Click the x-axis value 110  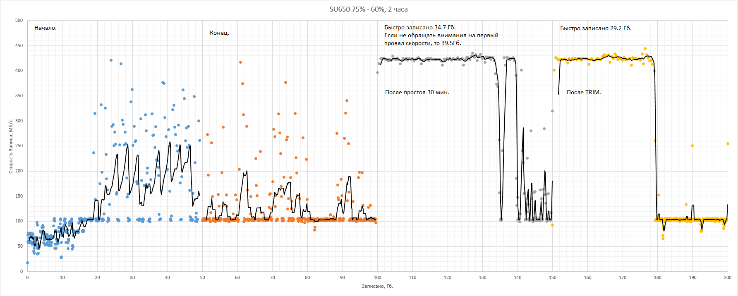[412, 277]
